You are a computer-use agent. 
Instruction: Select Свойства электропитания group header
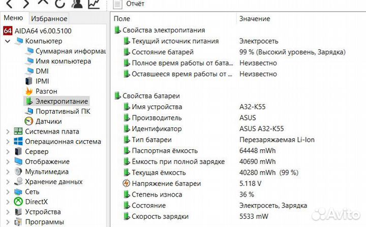(164, 30)
